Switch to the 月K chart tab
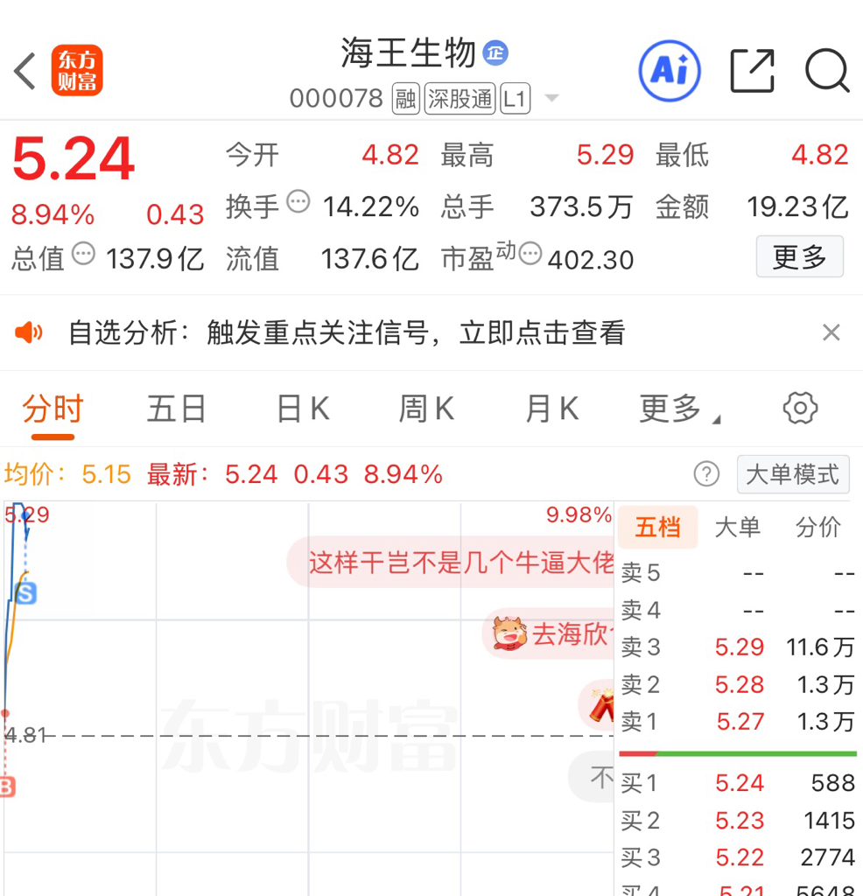Viewport: 863px width, 896px height. point(552,409)
